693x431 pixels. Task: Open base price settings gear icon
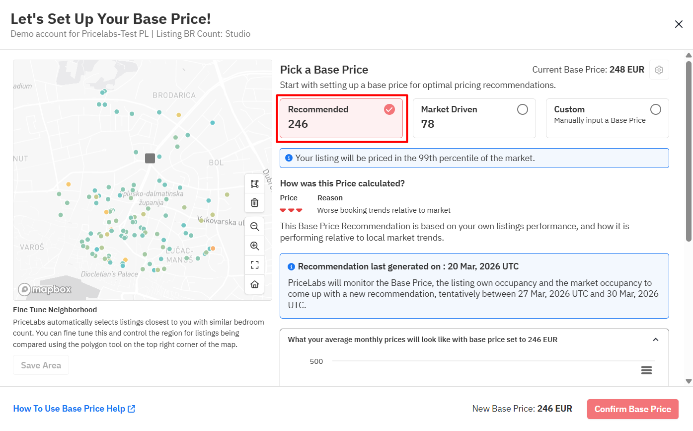659,70
